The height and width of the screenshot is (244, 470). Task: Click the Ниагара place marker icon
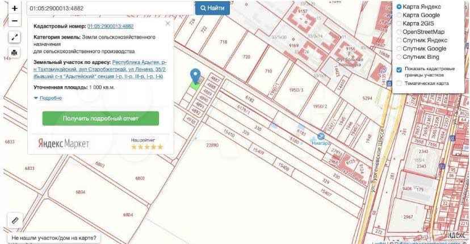tap(321, 136)
